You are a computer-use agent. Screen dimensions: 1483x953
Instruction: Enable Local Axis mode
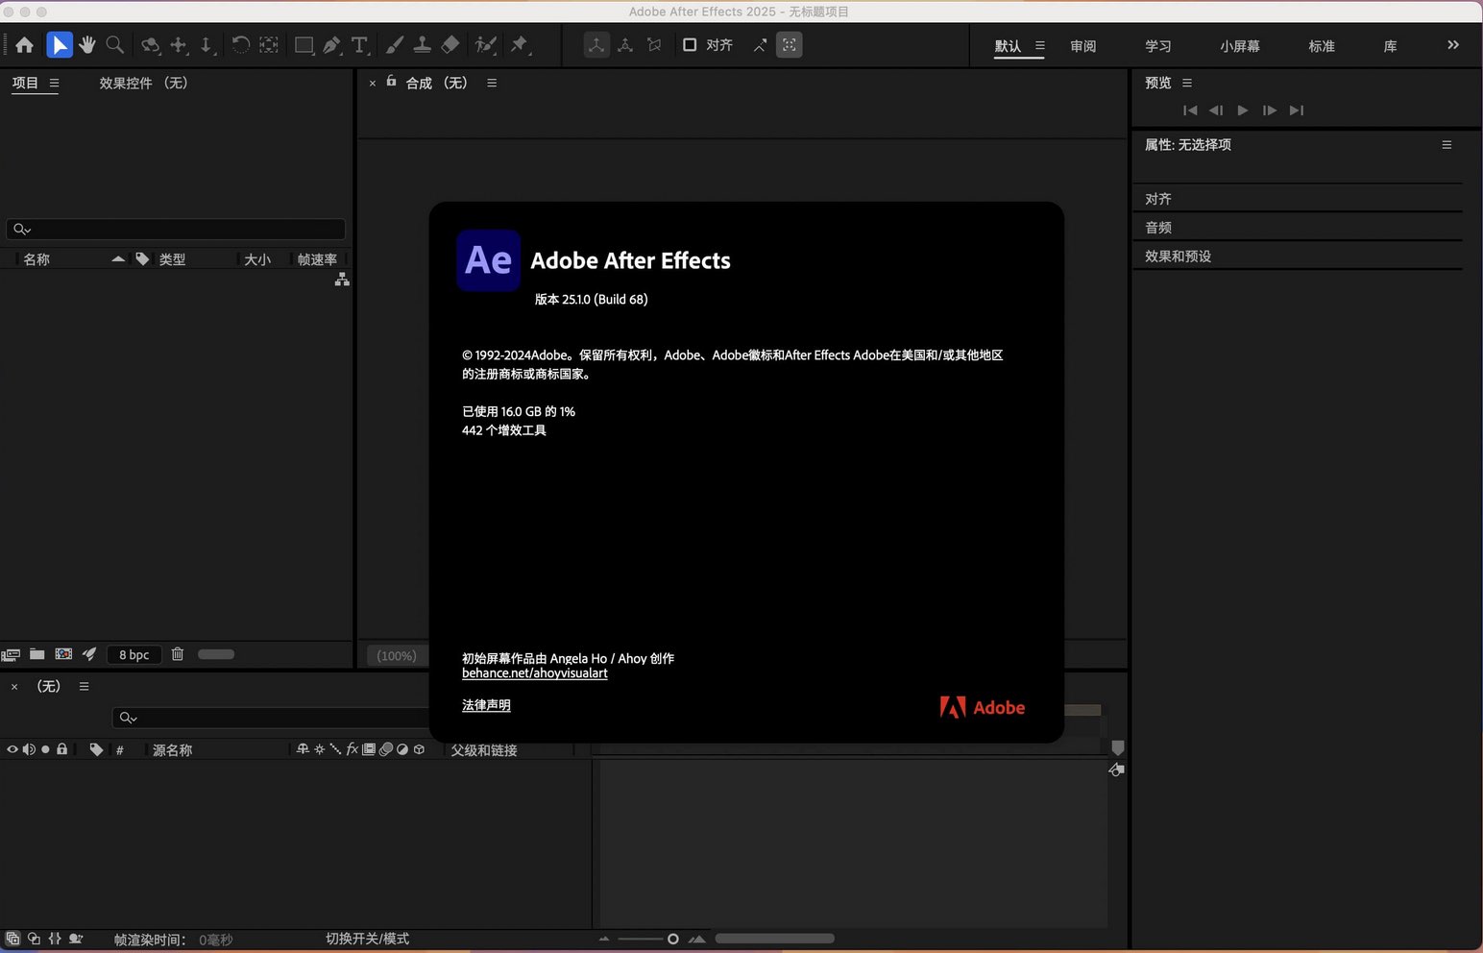(x=597, y=45)
